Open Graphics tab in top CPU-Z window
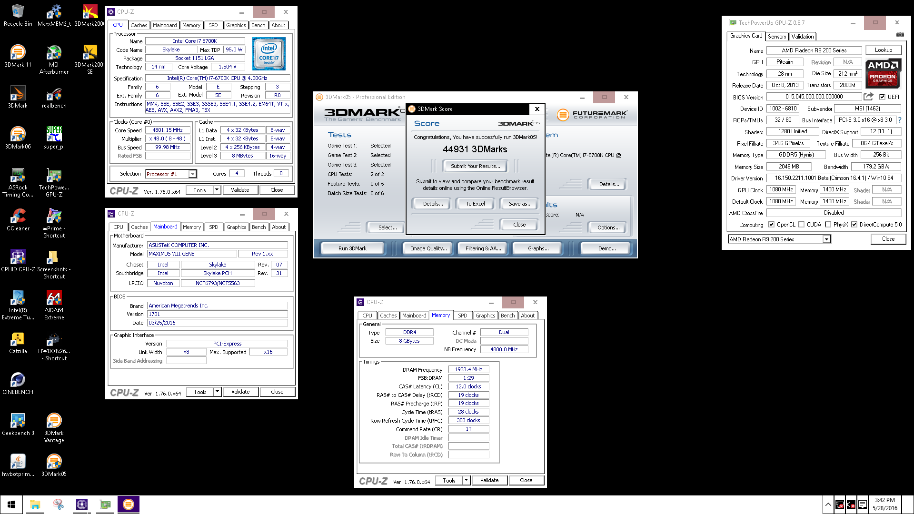The image size is (914, 514). pos(236,25)
